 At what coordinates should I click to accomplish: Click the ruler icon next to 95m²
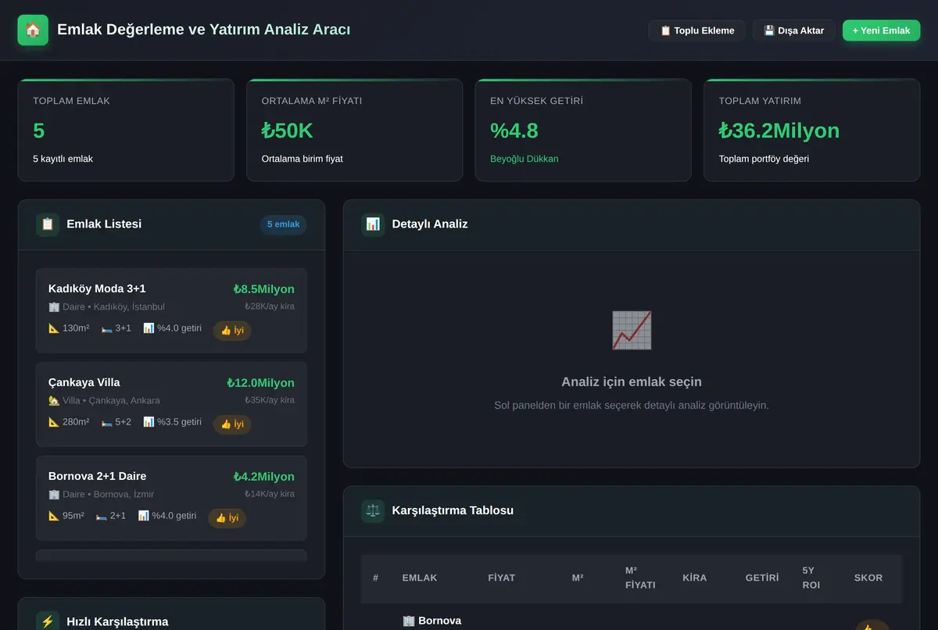click(x=54, y=516)
